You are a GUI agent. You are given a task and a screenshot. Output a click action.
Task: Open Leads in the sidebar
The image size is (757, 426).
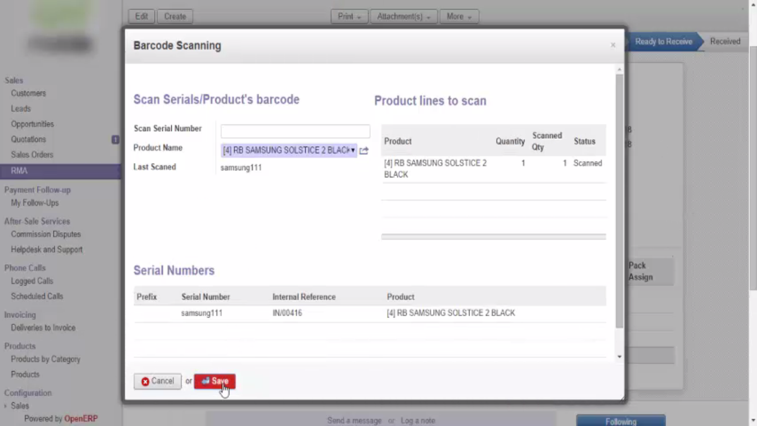pyautogui.click(x=21, y=109)
